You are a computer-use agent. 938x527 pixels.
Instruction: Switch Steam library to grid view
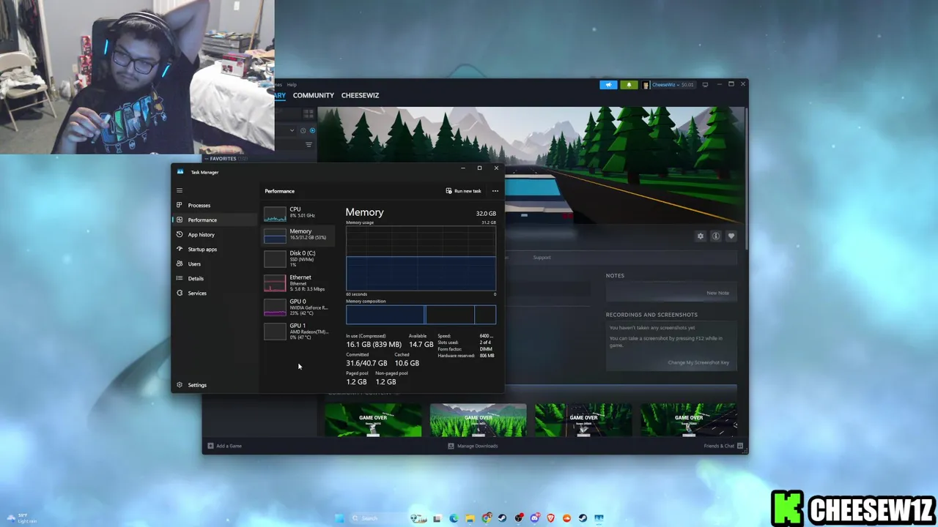309,113
